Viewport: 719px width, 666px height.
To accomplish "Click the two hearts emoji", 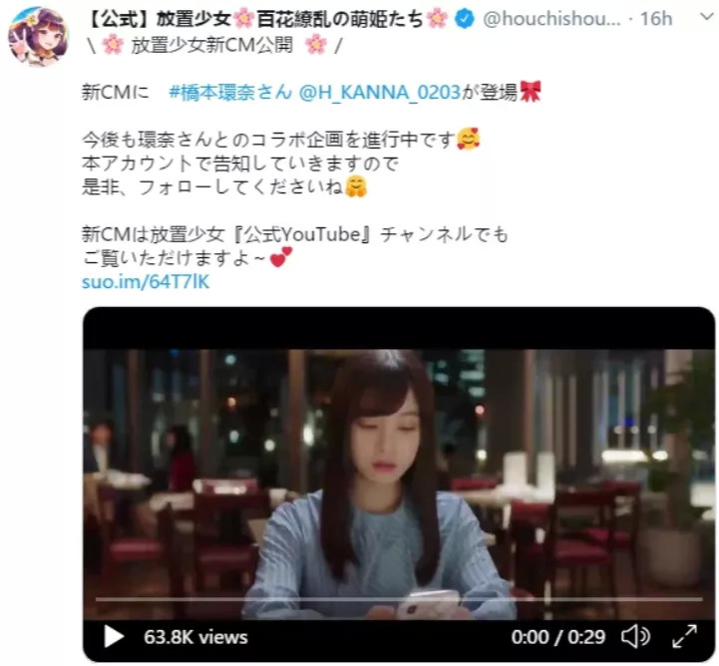I will click(280, 256).
